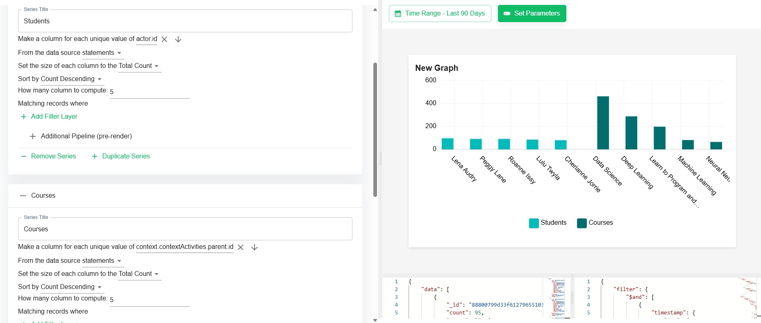Clear the context.contextActivities.parent.id field with X
The height and width of the screenshot is (323, 761).
point(241,247)
